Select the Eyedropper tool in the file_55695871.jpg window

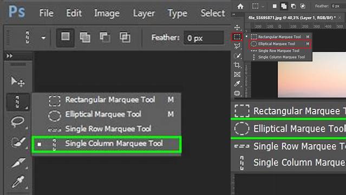pyautogui.click(x=237, y=83)
